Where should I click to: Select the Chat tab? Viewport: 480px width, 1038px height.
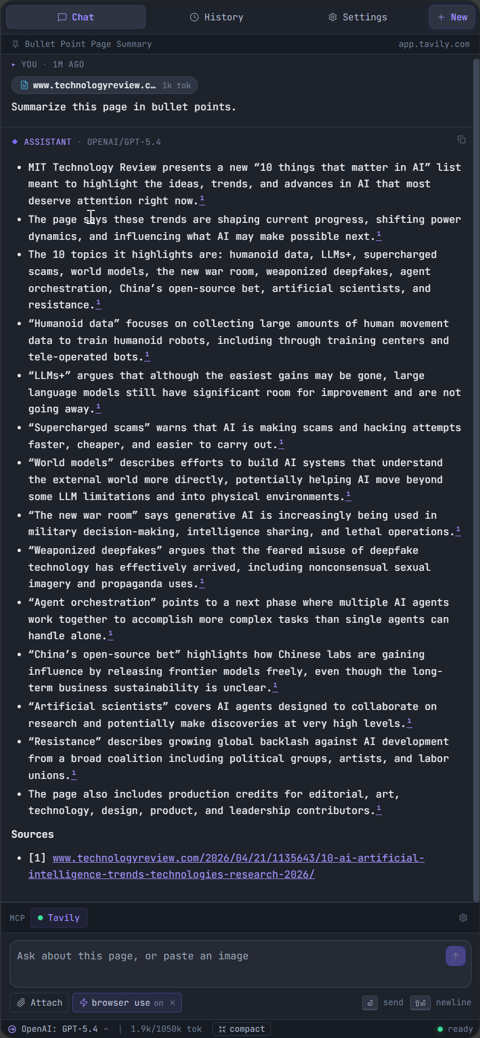(76, 17)
